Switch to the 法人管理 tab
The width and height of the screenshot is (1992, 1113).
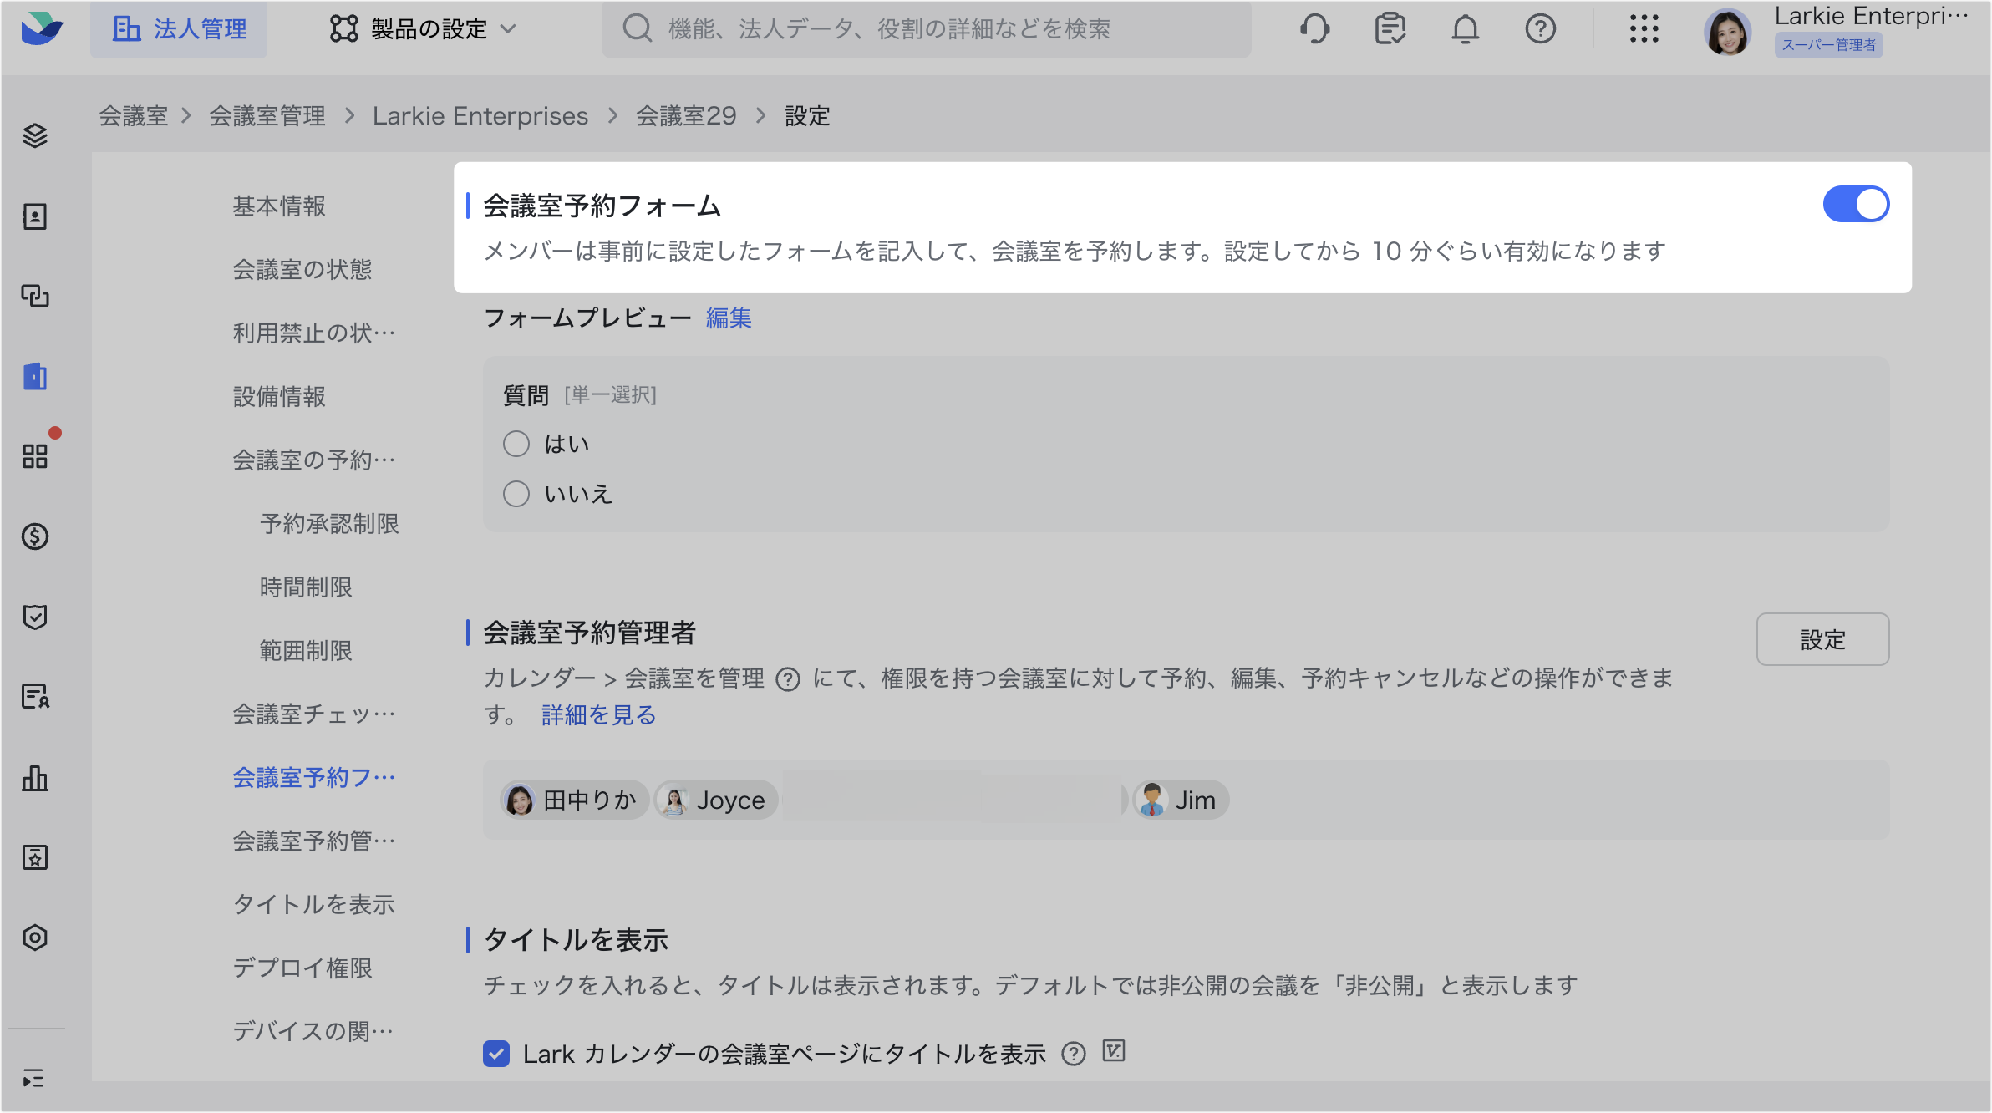180,29
